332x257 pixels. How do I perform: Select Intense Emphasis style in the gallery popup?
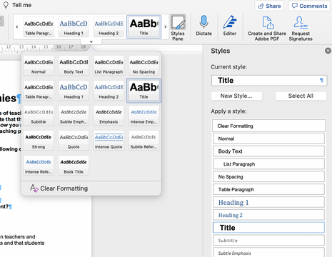(144, 116)
